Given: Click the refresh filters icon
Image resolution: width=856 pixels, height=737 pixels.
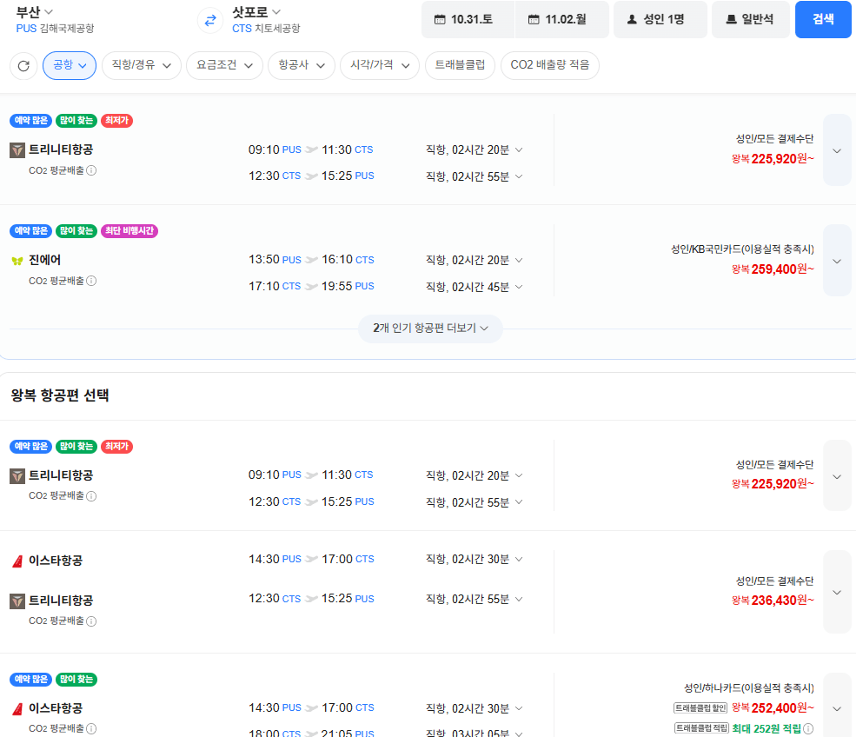Looking at the screenshot, I should [23, 66].
